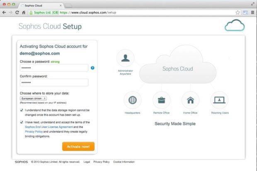
Task: Click the Sophos Ltd. [GB] certificate label
Action: pos(46,12)
